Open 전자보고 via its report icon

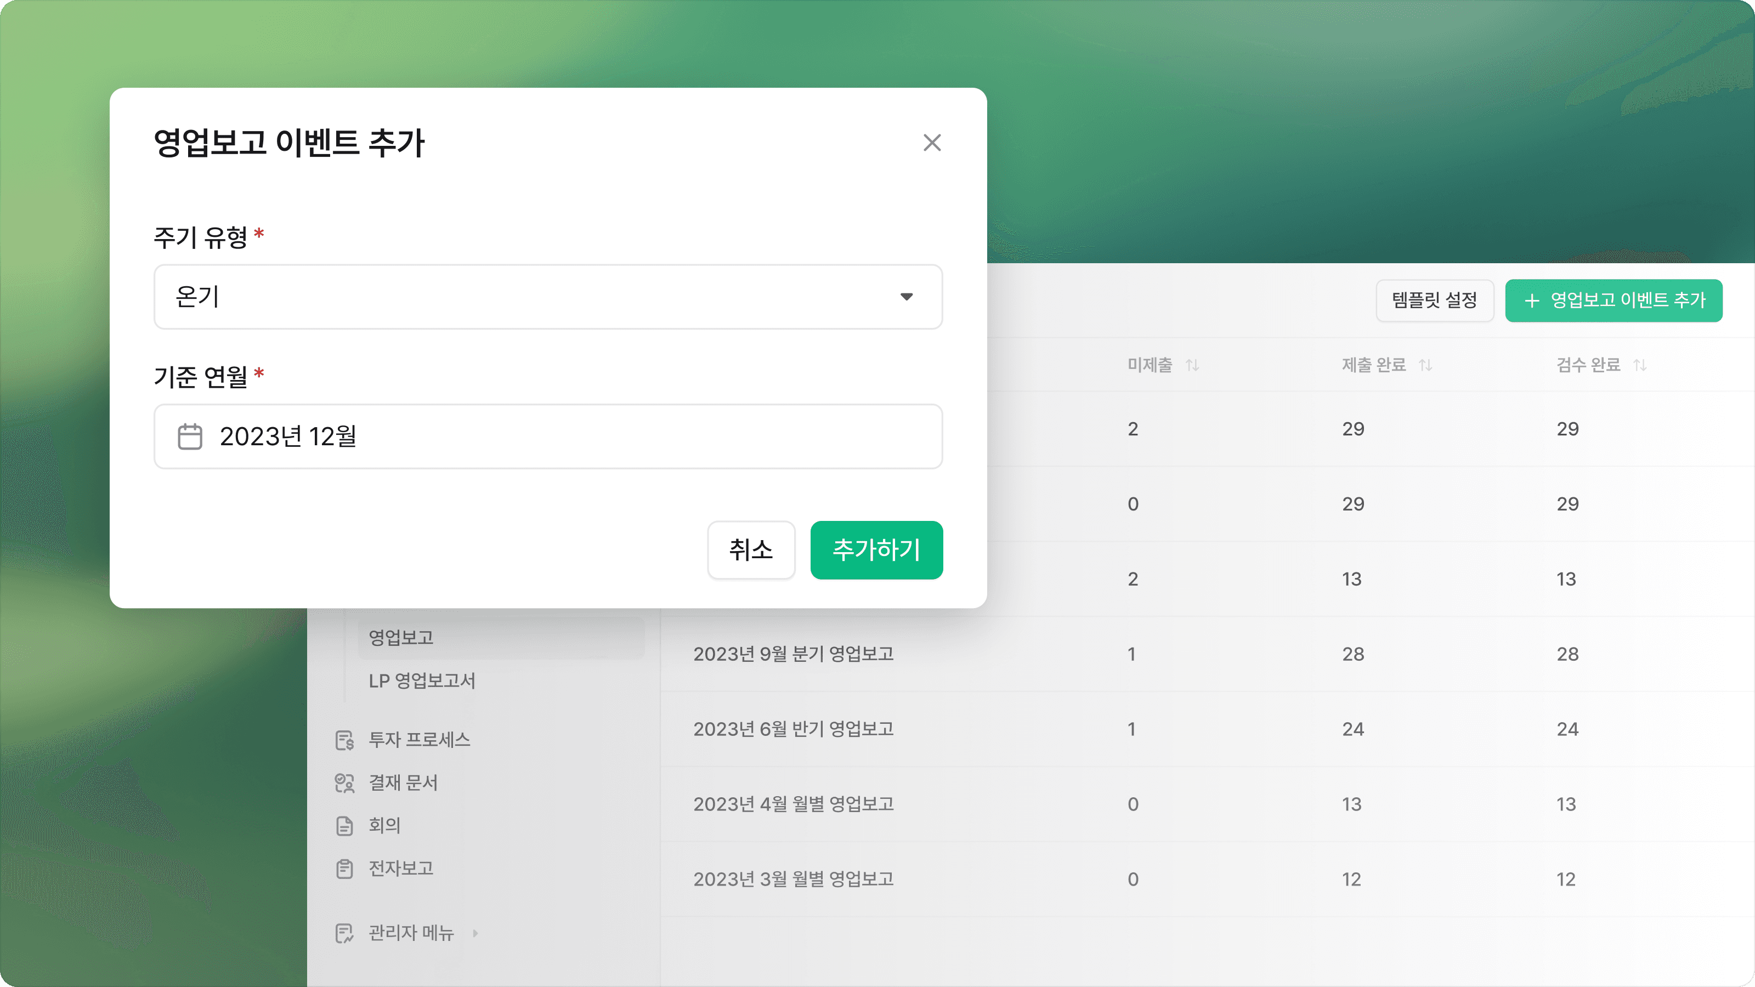coord(345,869)
